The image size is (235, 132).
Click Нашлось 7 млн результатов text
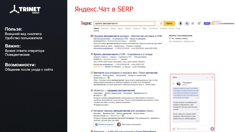point(180,35)
